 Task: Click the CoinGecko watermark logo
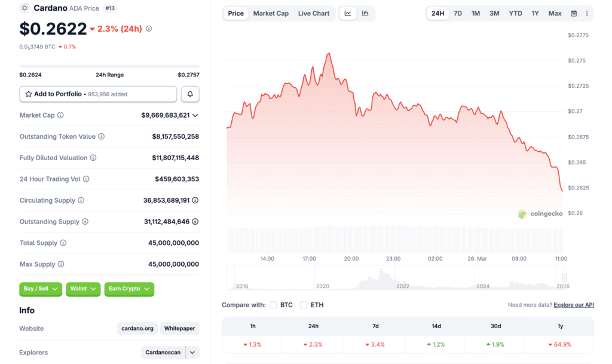click(540, 213)
